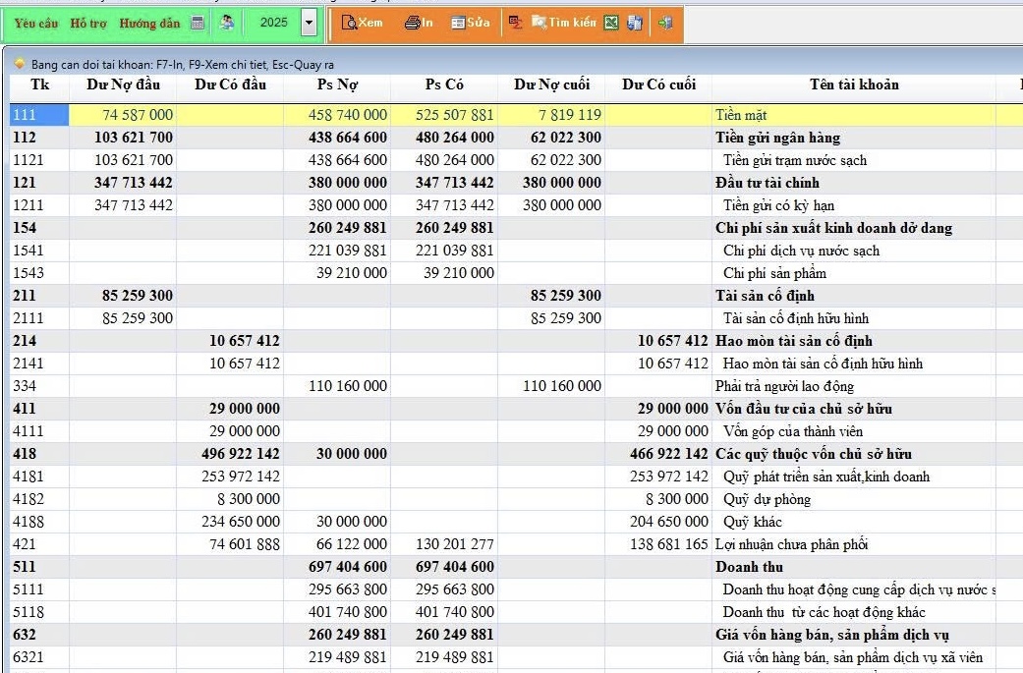Click the exit door icon

coord(665,23)
